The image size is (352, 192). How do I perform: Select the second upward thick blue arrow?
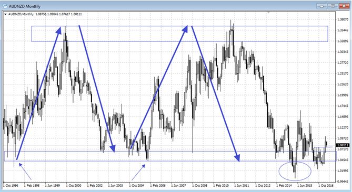pos(159,87)
